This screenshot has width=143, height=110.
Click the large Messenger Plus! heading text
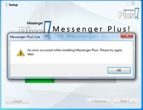91,29
